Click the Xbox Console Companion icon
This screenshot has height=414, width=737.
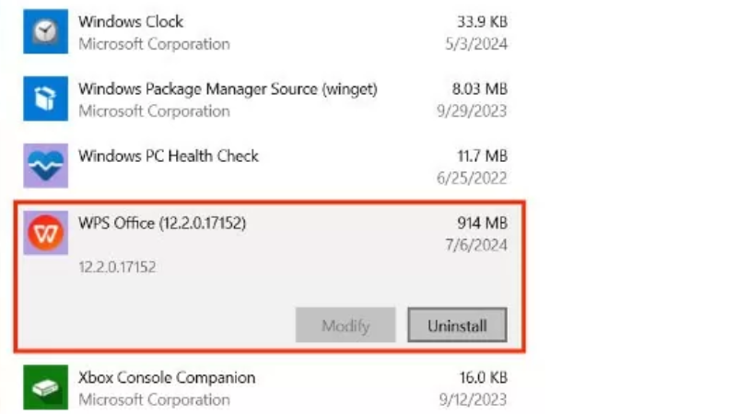(x=45, y=388)
